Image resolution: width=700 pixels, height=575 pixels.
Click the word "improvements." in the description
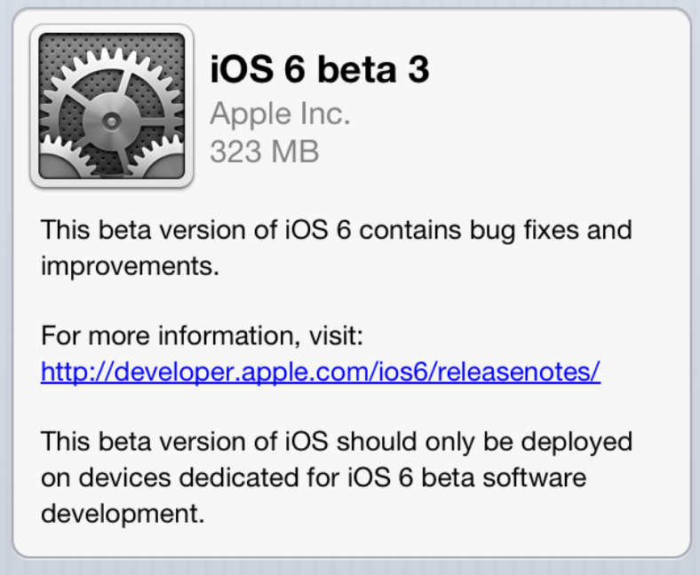pos(130,266)
